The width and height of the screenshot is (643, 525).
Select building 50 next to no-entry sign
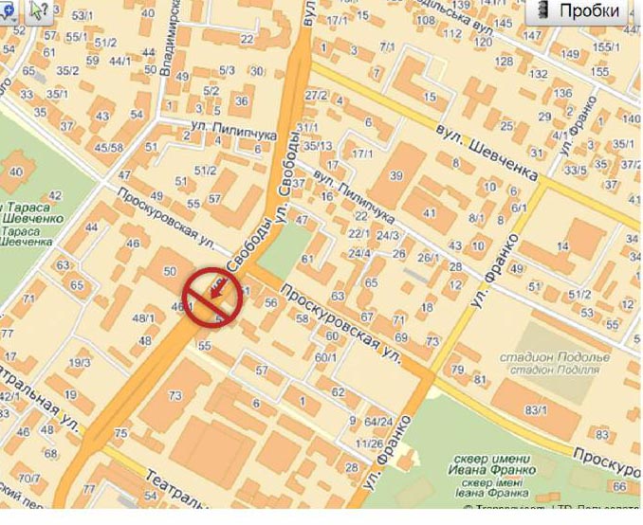pyautogui.click(x=170, y=270)
